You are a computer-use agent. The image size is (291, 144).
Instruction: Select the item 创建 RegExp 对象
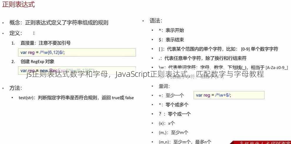[37, 61]
